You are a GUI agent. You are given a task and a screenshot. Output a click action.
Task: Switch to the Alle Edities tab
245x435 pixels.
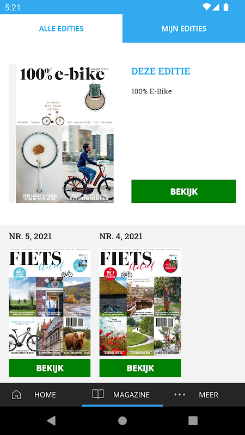pos(61,29)
